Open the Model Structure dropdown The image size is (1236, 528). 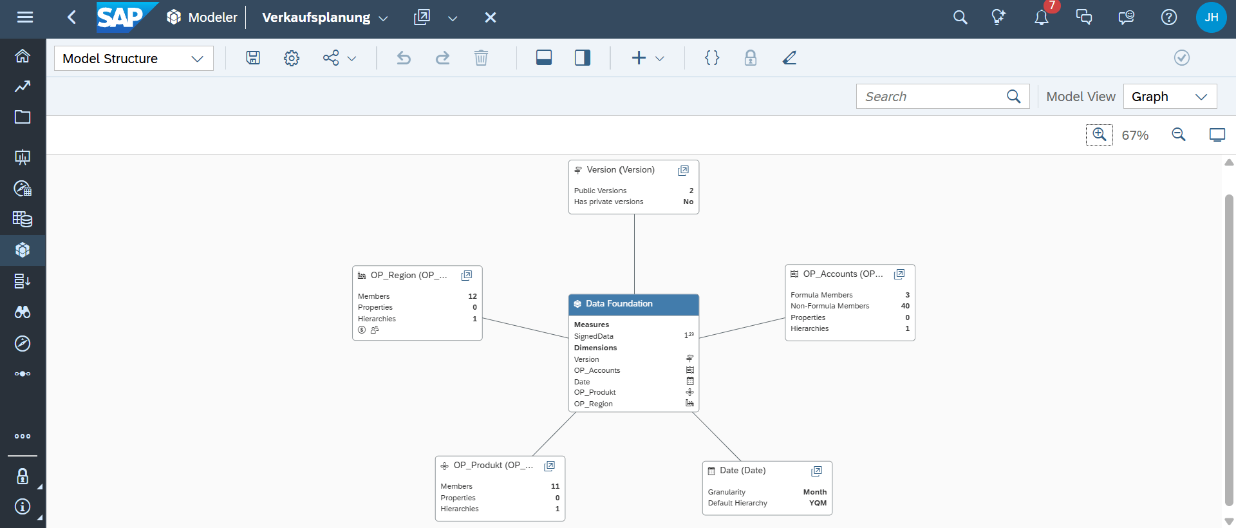click(133, 59)
